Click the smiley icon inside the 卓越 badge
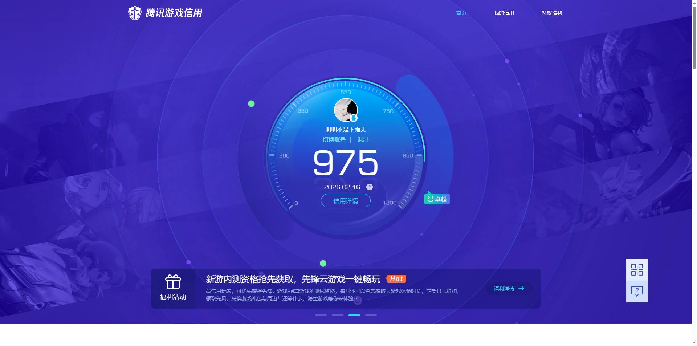This screenshot has width=697, height=346. click(x=430, y=198)
